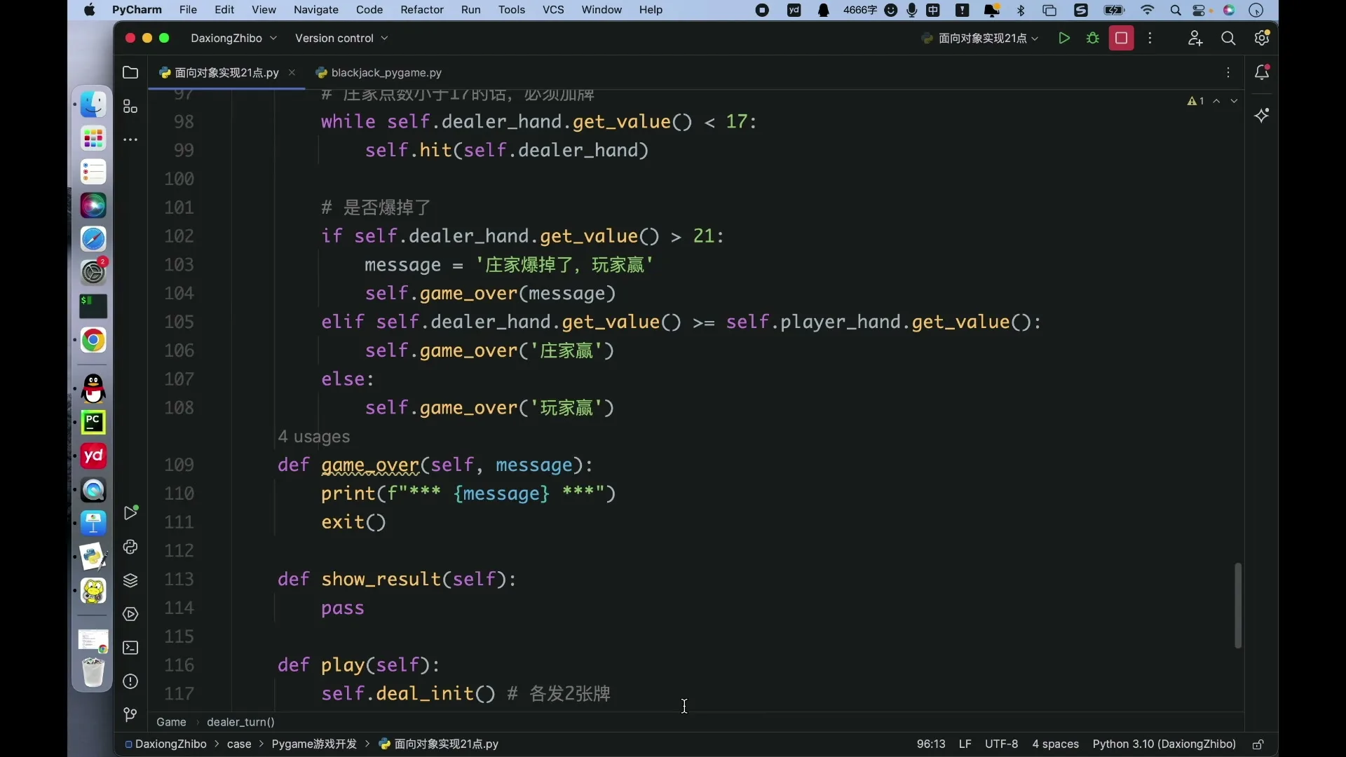Switch to the blackjack_pygame.py tab
Image resolution: width=1346 pixels, height=757 pixels.
379,73
